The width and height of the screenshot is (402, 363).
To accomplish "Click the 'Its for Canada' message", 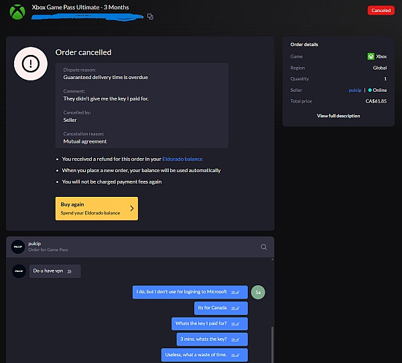I will (221, 308).
